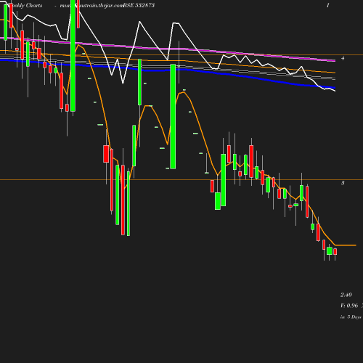Click the 'BSE 532873' symbol label

tap(139, 6)
